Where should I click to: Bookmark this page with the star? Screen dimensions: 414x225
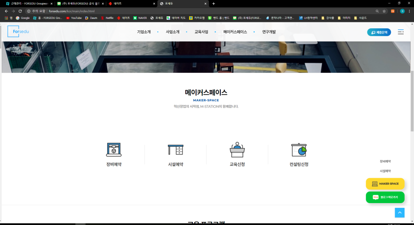384,11
